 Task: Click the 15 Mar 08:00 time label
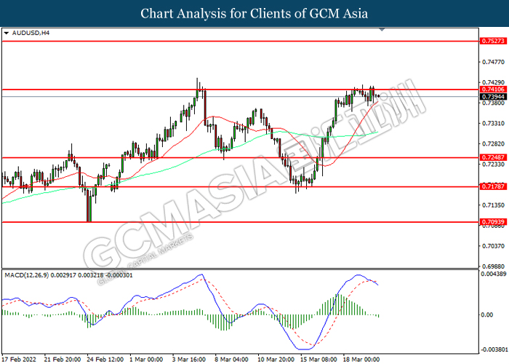(x=318, y=360)
